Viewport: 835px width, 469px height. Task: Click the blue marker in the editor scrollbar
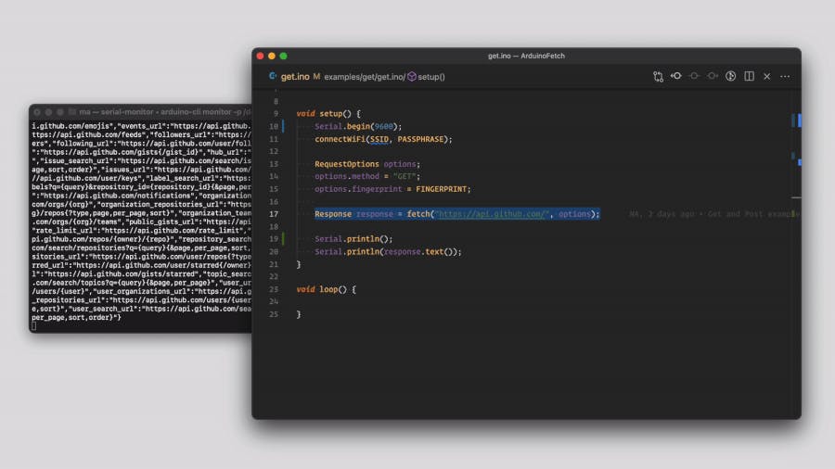click(799, 120)
